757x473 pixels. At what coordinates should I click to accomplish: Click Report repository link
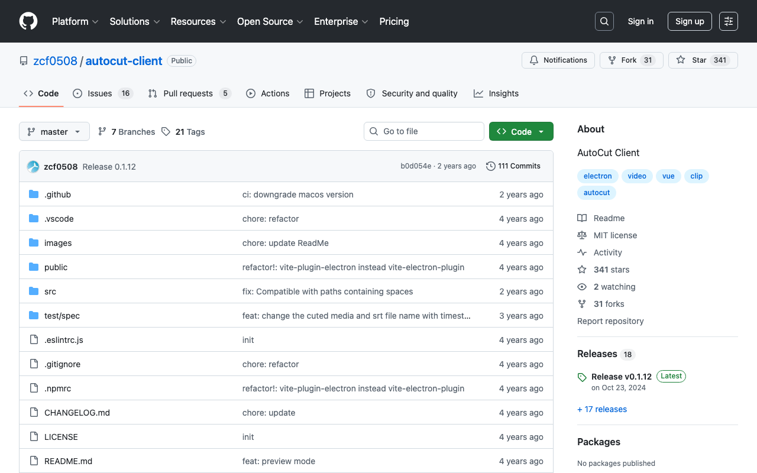coord(610,321)
